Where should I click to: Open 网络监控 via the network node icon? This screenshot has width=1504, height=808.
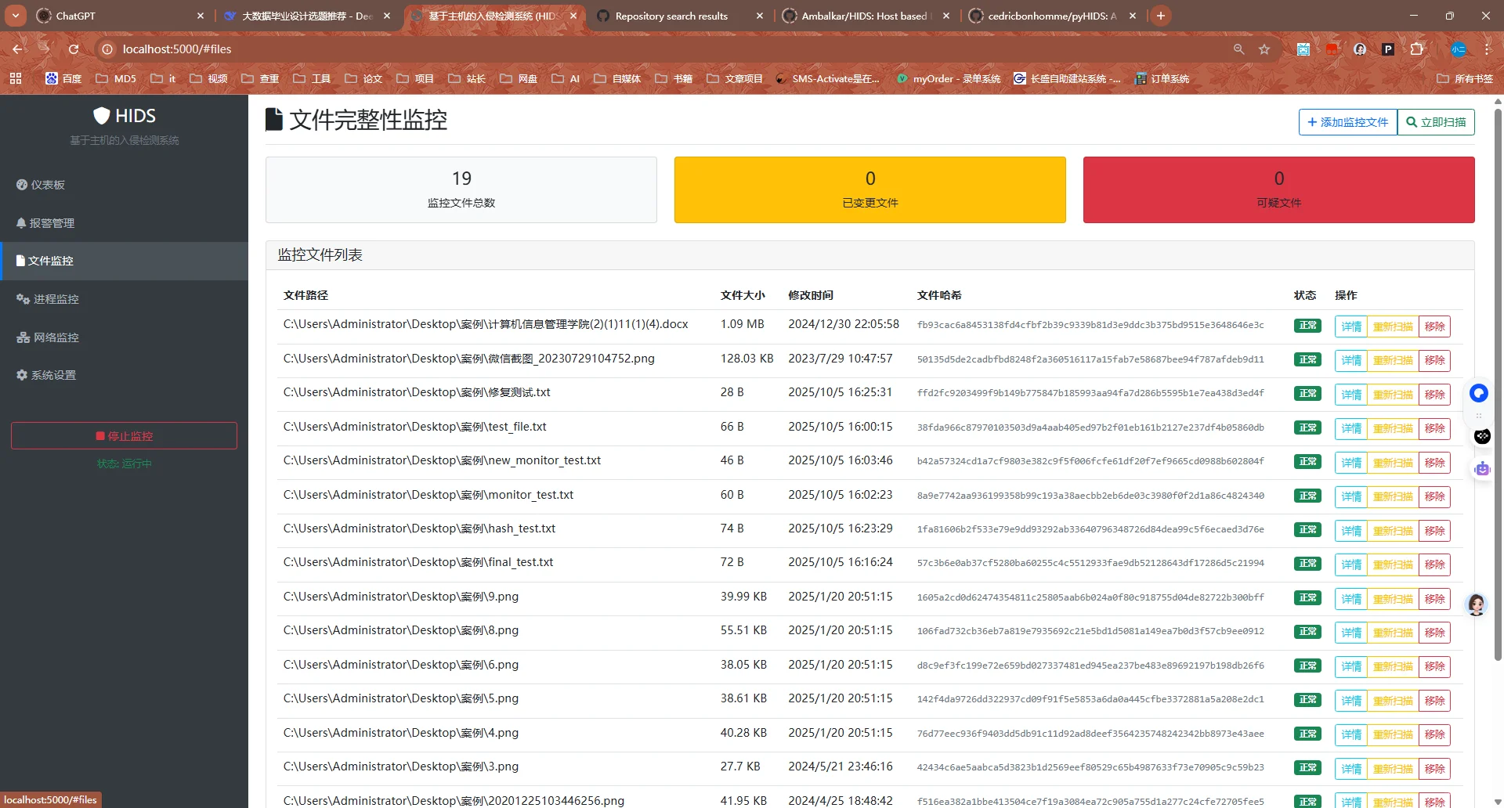tap(21, 337)
